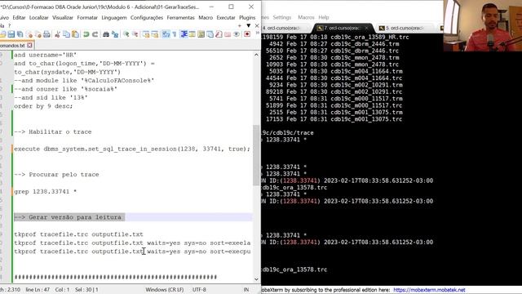Click the editor vertical scrollbar thumb
522x294 pixels.
click(x=256, y=155)
